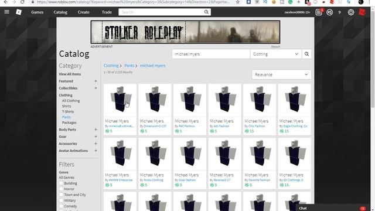Click the site lock icon in address bar

pos(33,2)
